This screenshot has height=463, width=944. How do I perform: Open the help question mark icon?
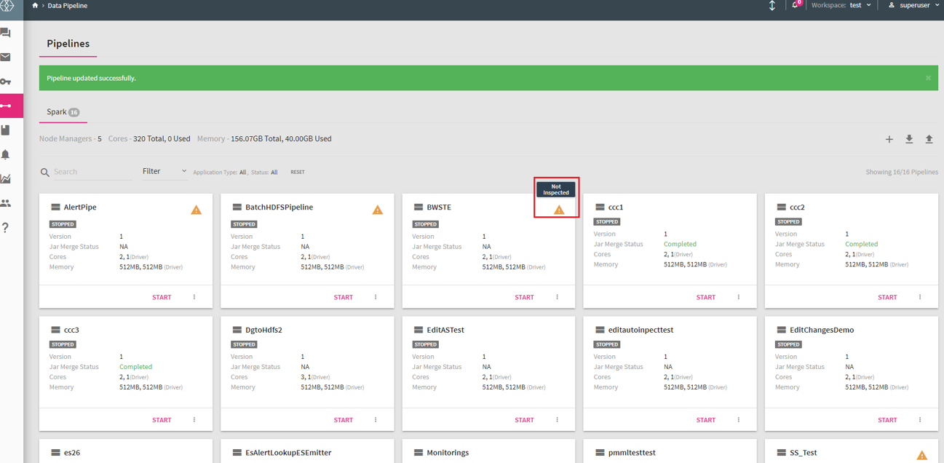(6, 228)
